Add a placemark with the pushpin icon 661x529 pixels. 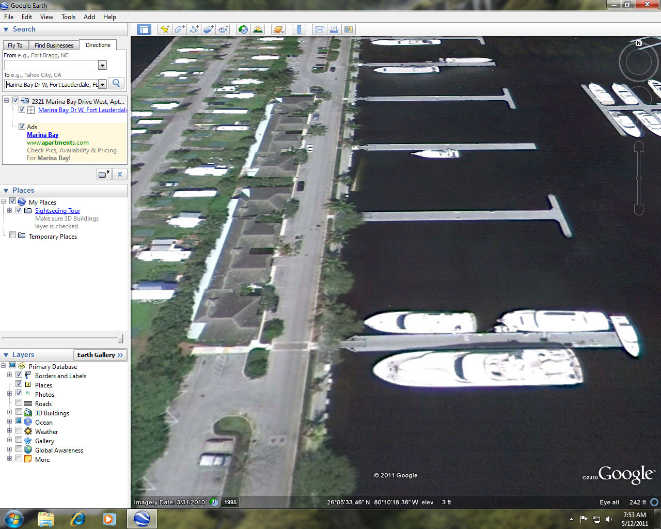pyautogui.click(x=165, y=29)
